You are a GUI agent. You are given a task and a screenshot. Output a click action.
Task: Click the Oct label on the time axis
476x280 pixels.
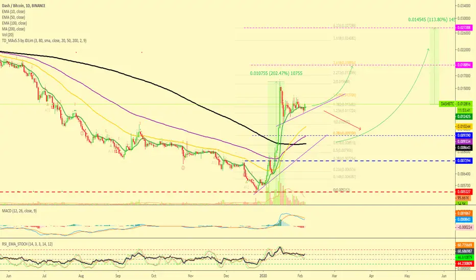coord(154,276)
